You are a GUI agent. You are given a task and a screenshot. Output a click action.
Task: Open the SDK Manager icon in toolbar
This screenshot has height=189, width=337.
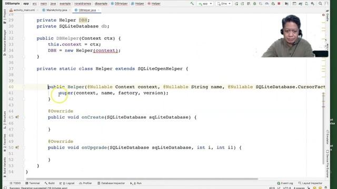pyautogui.click(x=312, y=4)
